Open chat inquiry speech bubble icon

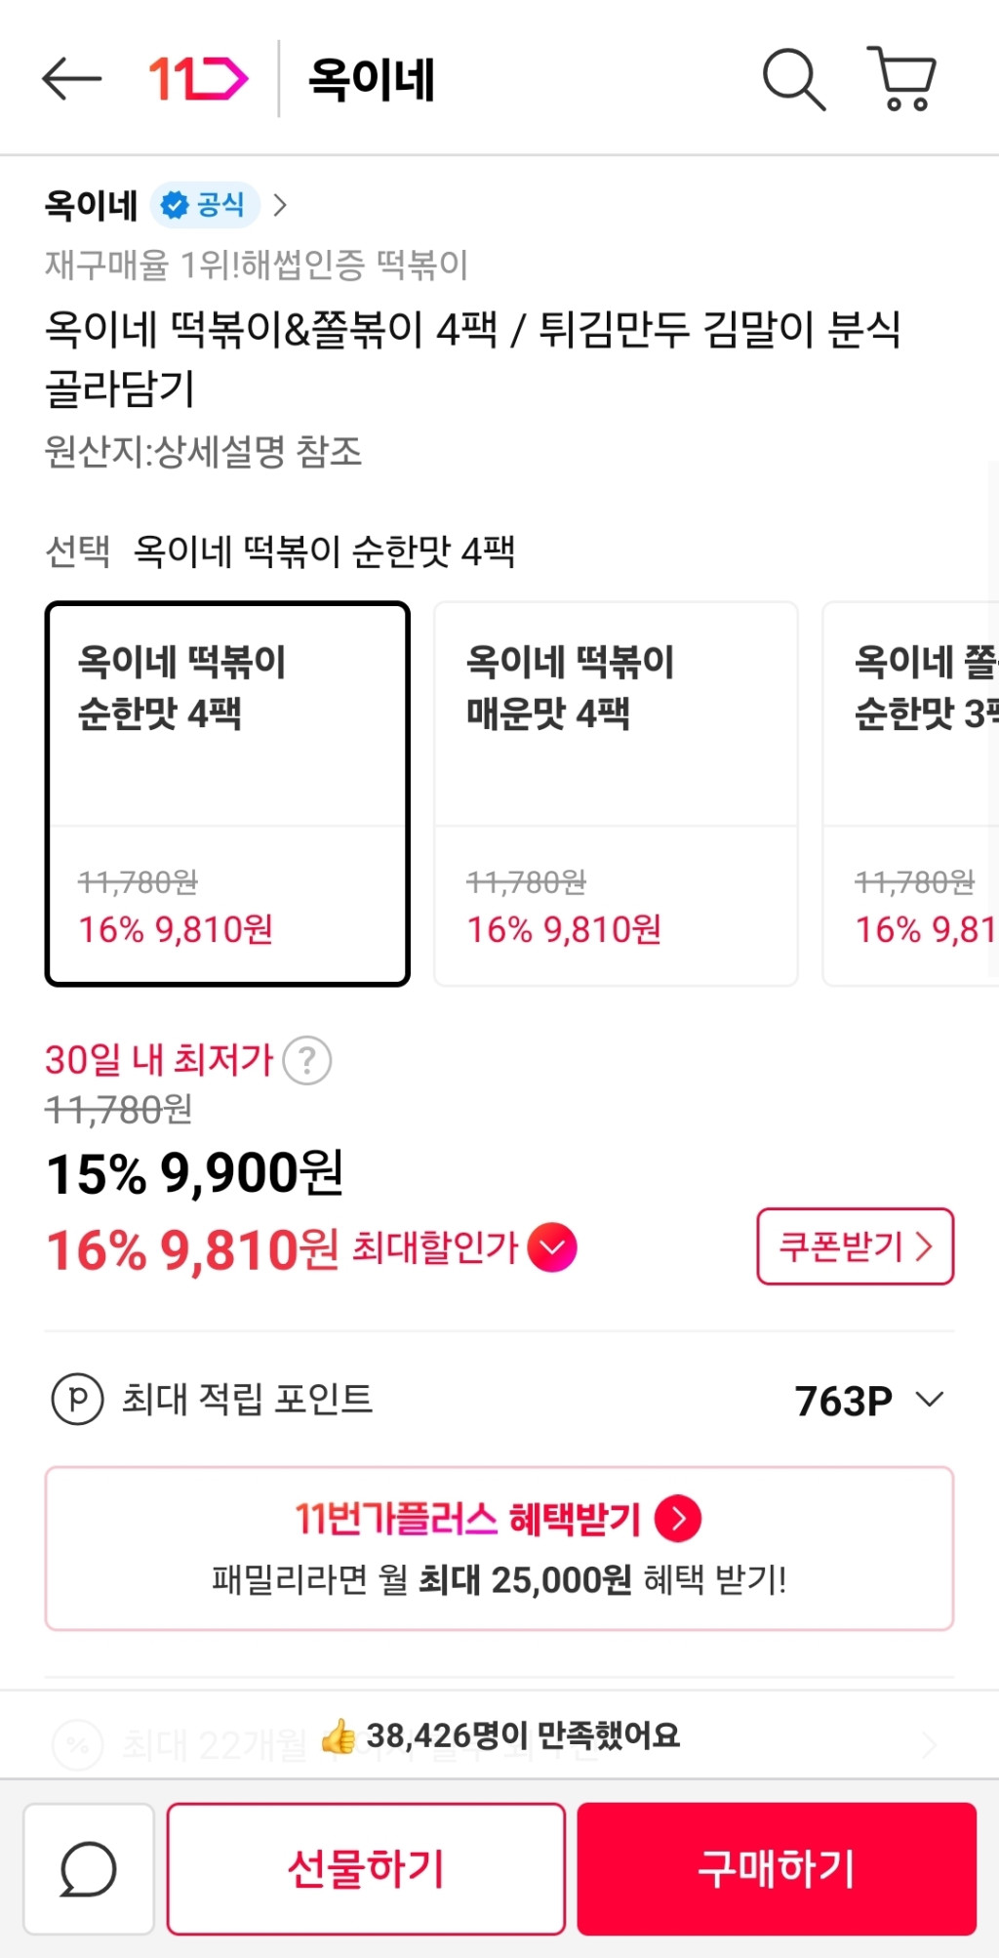pyautogui.click(x=89, y=1869)
